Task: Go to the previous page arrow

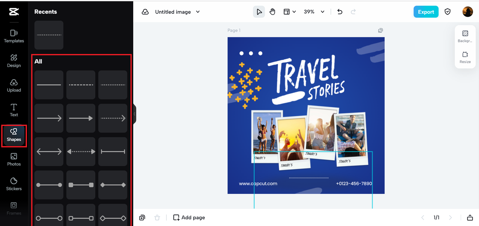Action: click(423, 217)
